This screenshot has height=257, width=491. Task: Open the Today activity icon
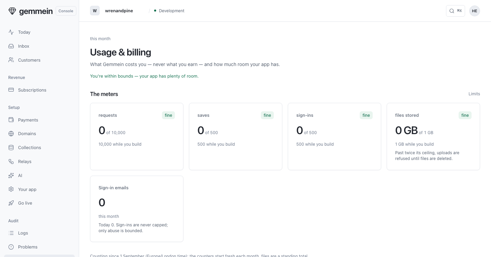click(11, 32)
